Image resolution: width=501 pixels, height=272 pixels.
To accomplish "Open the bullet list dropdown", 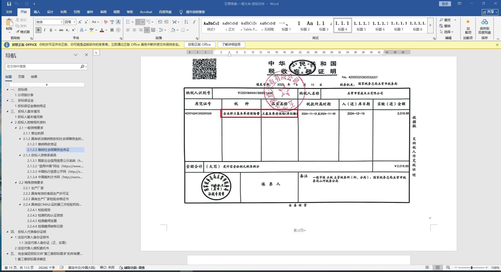I will pos(133,22).
